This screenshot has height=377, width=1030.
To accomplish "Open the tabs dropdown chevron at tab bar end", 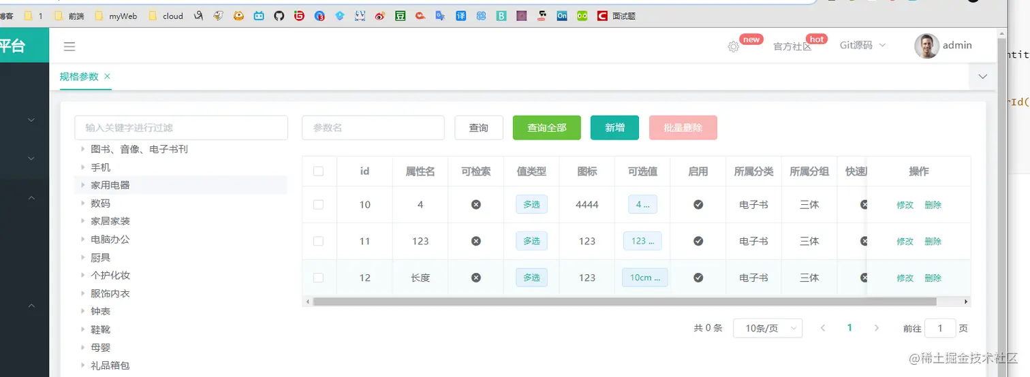I will [x=982, y=77].
